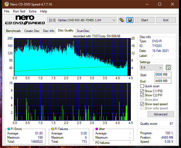Click the End field showing 4489 MB

pos(163,81)
